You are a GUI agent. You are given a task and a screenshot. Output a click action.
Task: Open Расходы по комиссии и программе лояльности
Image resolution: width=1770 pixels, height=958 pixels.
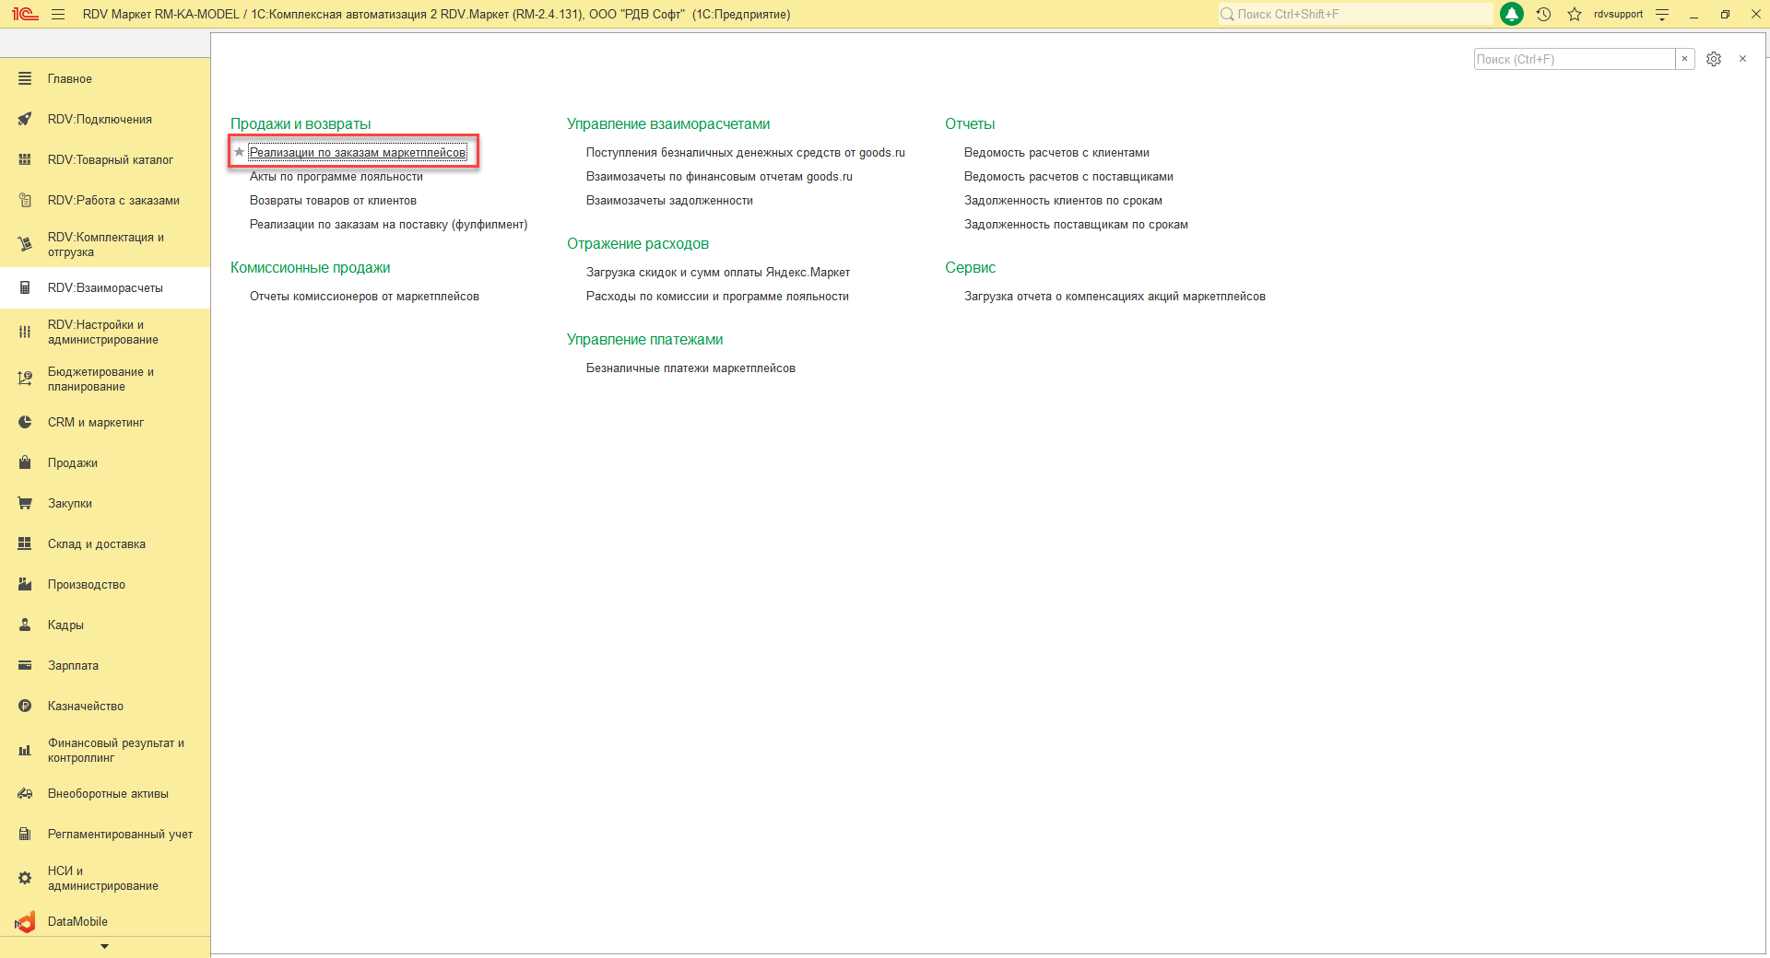(x=717, y=297)
